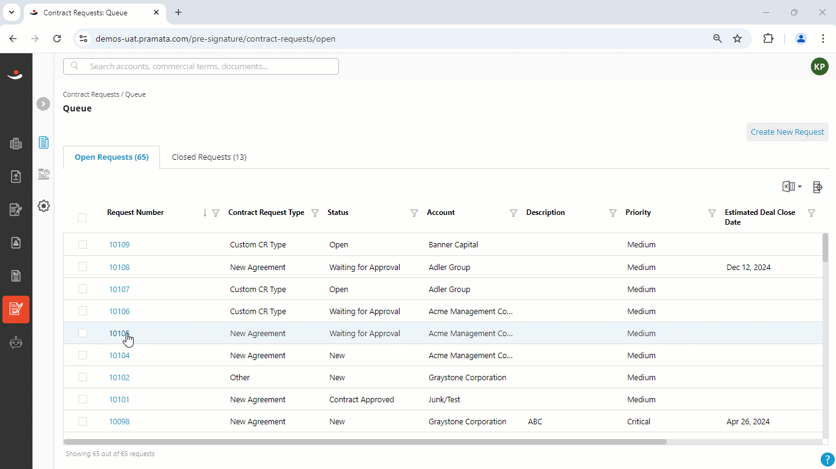Open the accounts buildings sidebar icon
Image resolution: width=836 pixels, height=469 pixels.
point(16,144)
